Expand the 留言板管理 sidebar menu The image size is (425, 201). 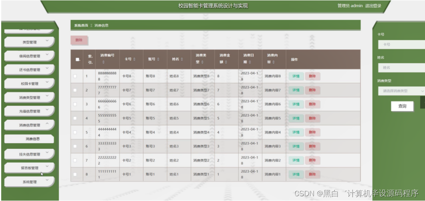click(29, 168)
